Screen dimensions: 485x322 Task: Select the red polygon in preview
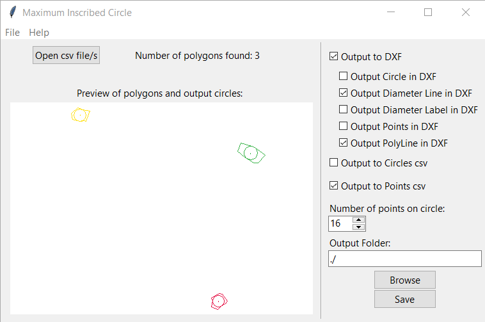click(x=219, y=302)
